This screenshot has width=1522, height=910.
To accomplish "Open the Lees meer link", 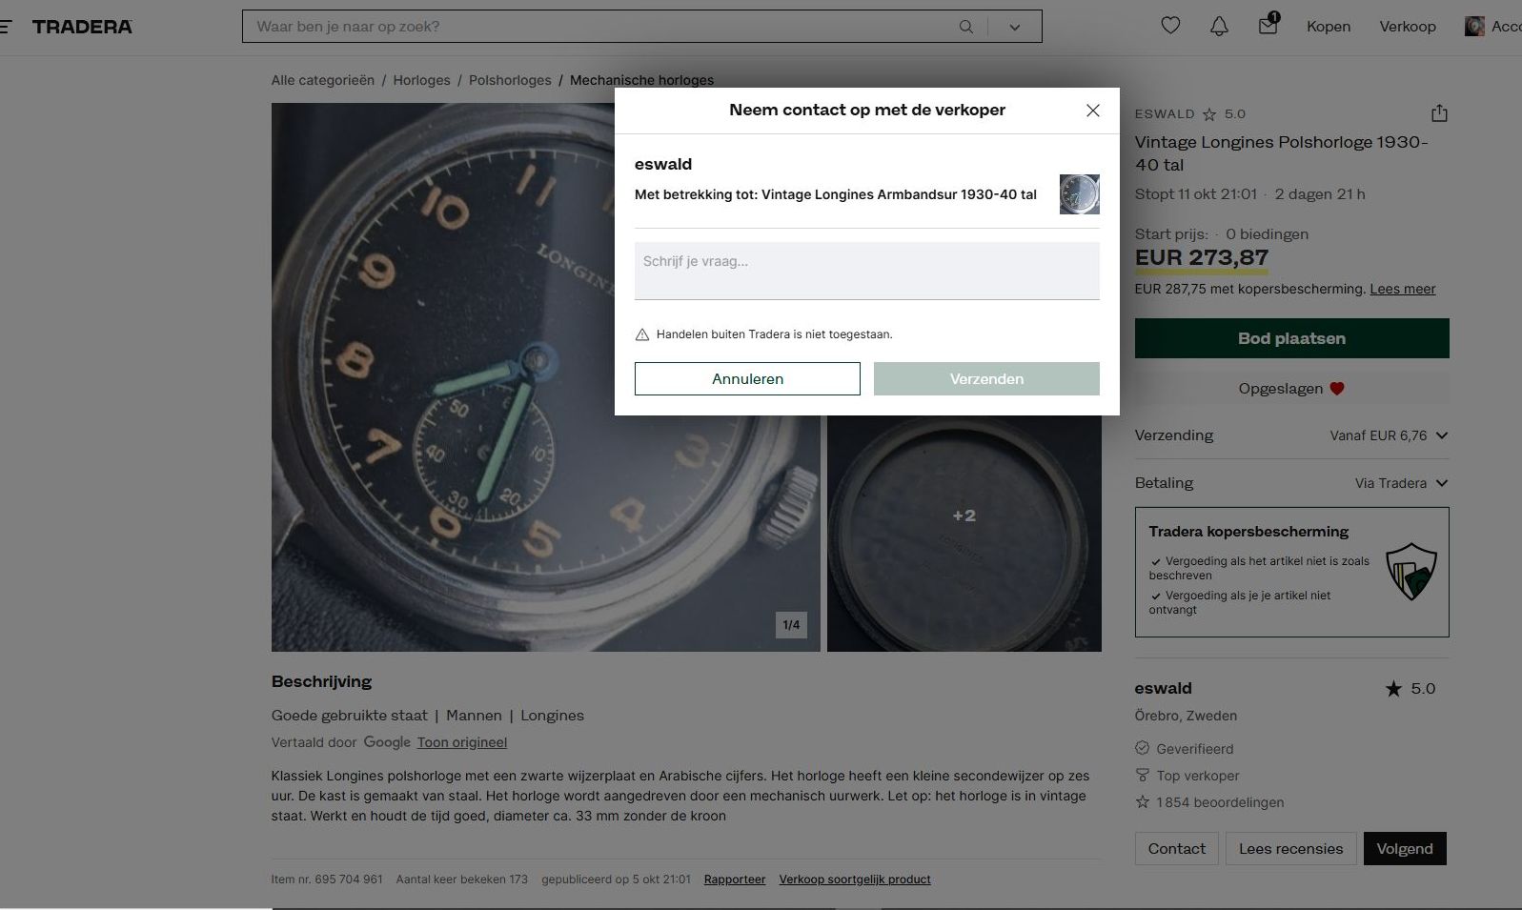I will tap(1402, 289).
